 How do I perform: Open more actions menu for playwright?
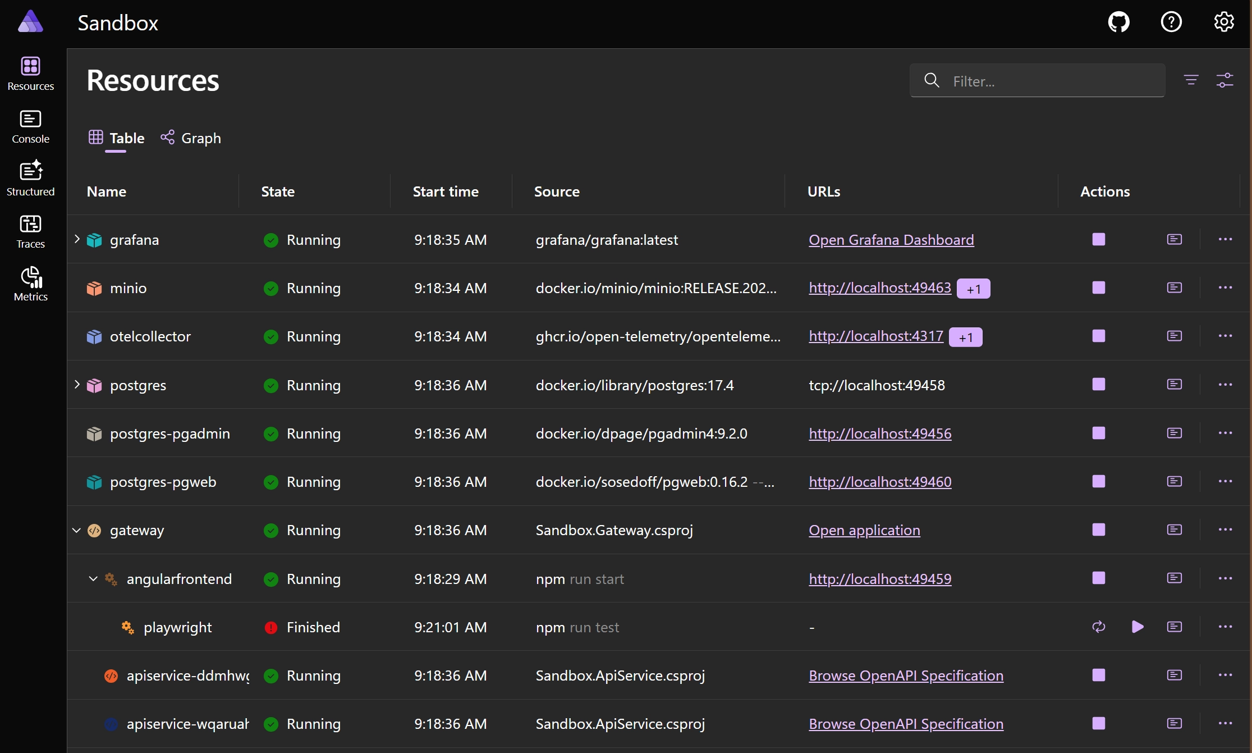click(x=1225, y=627)
